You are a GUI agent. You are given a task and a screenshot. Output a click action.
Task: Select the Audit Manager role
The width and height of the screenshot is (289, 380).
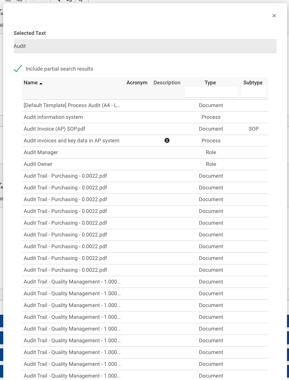tap(41, 152)
